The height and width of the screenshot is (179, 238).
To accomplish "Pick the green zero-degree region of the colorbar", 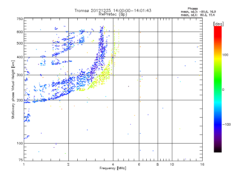I will pos(218,90).
